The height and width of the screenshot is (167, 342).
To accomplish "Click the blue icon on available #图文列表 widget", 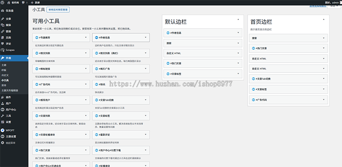I will point(36,53).
